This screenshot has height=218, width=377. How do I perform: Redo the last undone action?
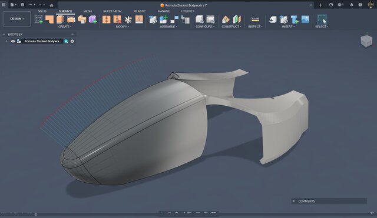pyautogui.click(x=40, y=5)
